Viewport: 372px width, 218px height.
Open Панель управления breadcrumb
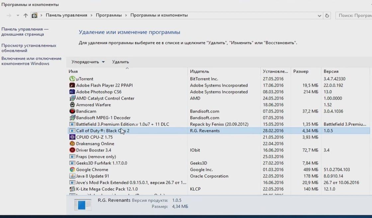click(66, 15)
